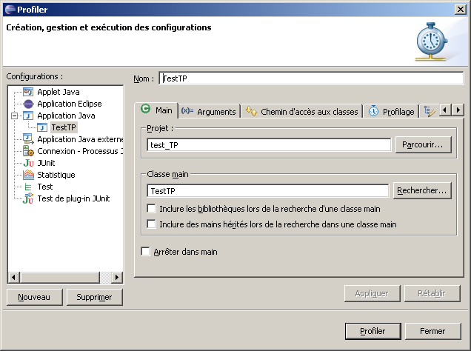
Task: Click the Statistique chart icon
Action: click(28, 175)
